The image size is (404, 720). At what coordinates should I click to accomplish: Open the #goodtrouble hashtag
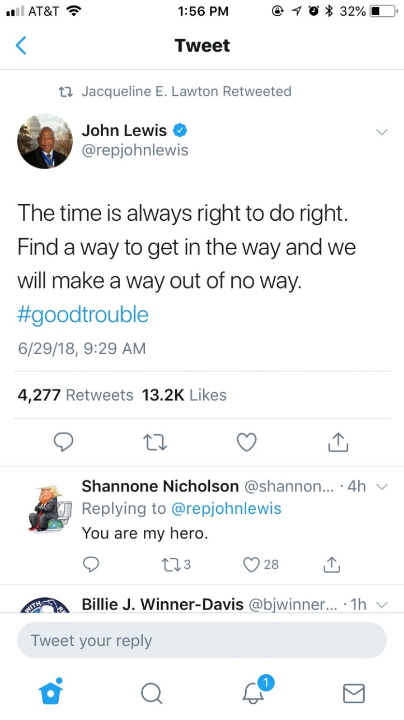pyautogui.click(x=83, y=315)
